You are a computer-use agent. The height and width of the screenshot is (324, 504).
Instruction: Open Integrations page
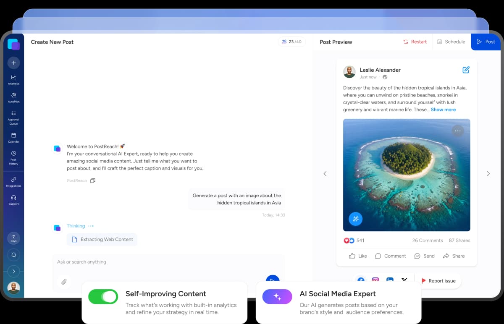[x=13, y=182]
